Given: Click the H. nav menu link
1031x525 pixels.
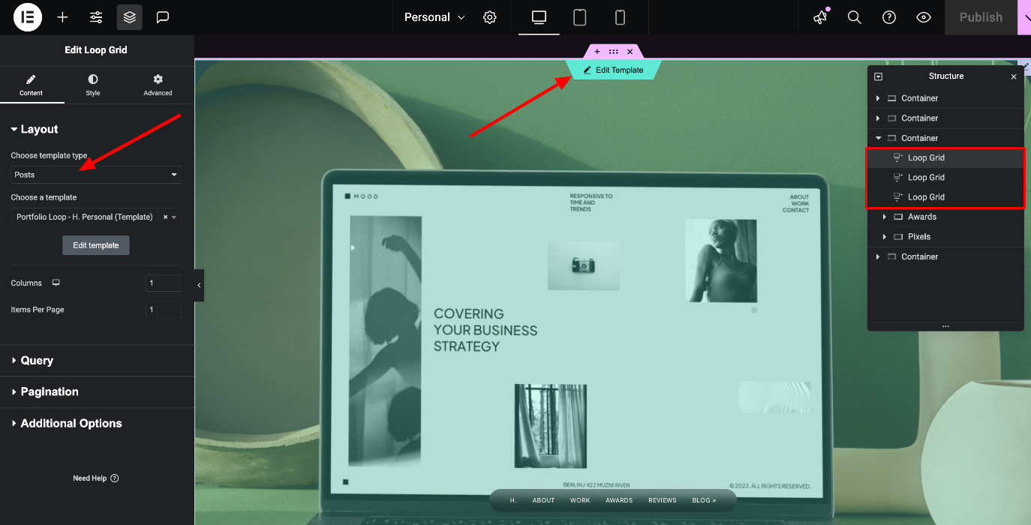Looking at the screenshot, I should click(x=513, y=500).
